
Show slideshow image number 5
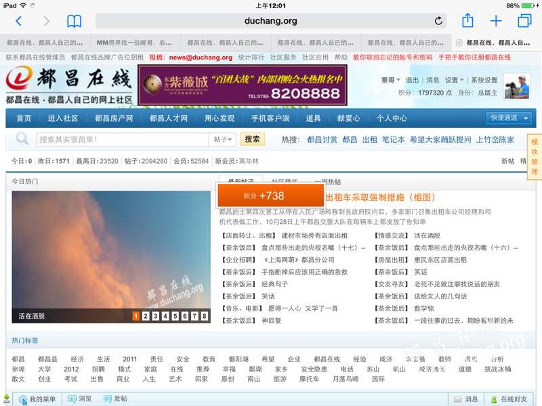[175, 315]
